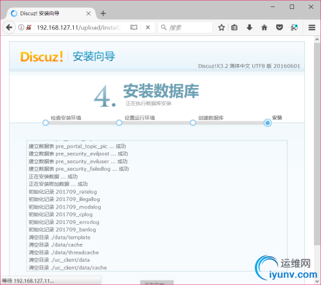Image resolution: width=321 pixels, height=285 pixels.
Task: Click the page vertical scrollbar thumb
Action: point(317,144)
